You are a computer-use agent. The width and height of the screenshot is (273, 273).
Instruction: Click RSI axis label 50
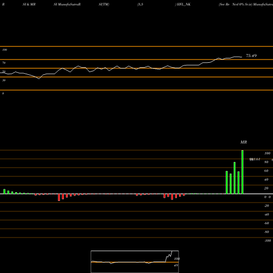pyautogui.click(x=4, y=72)
